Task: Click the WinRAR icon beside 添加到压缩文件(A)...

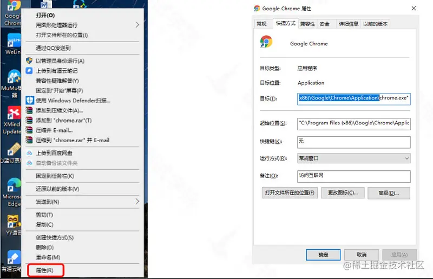Action: [x=29, y=110]
